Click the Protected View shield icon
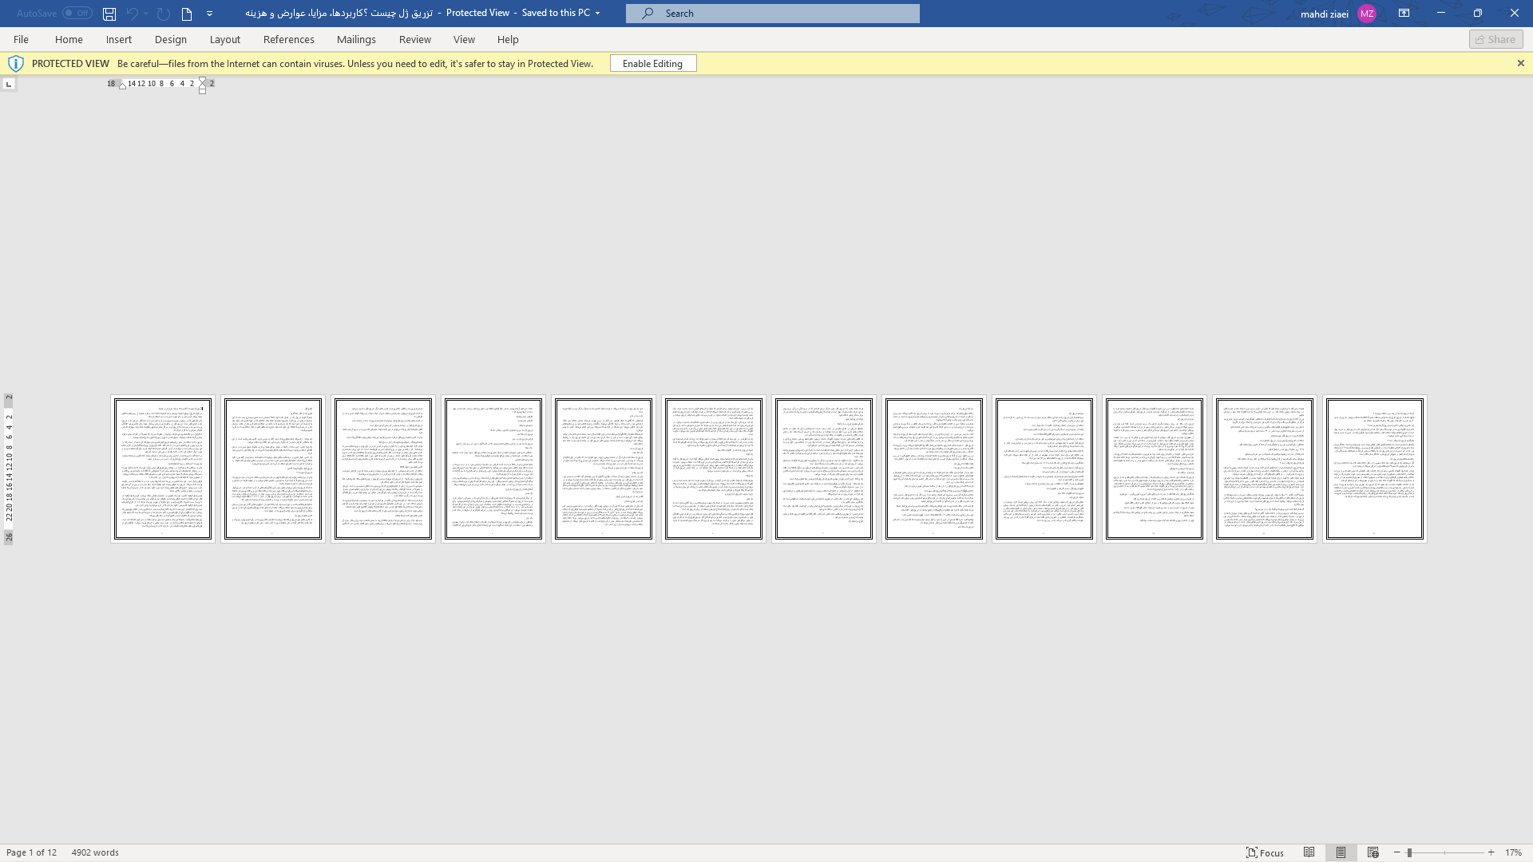The width and height of the screenshot is (1533, 862). point(15,64)
